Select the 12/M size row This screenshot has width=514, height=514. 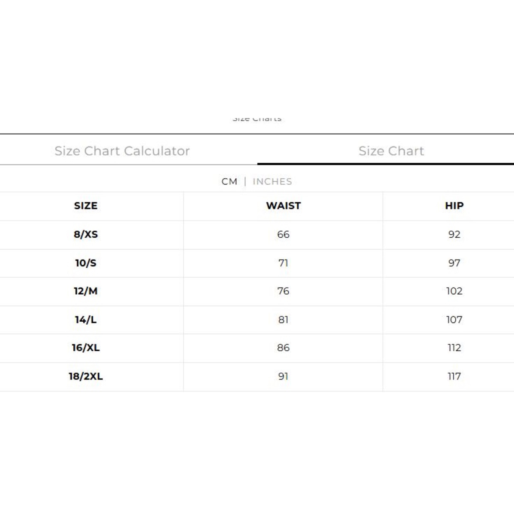[257, 291]
